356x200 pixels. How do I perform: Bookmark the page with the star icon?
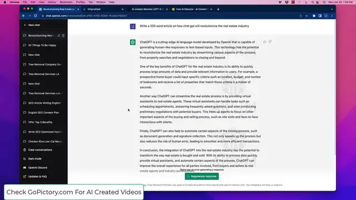click(306, 16)
